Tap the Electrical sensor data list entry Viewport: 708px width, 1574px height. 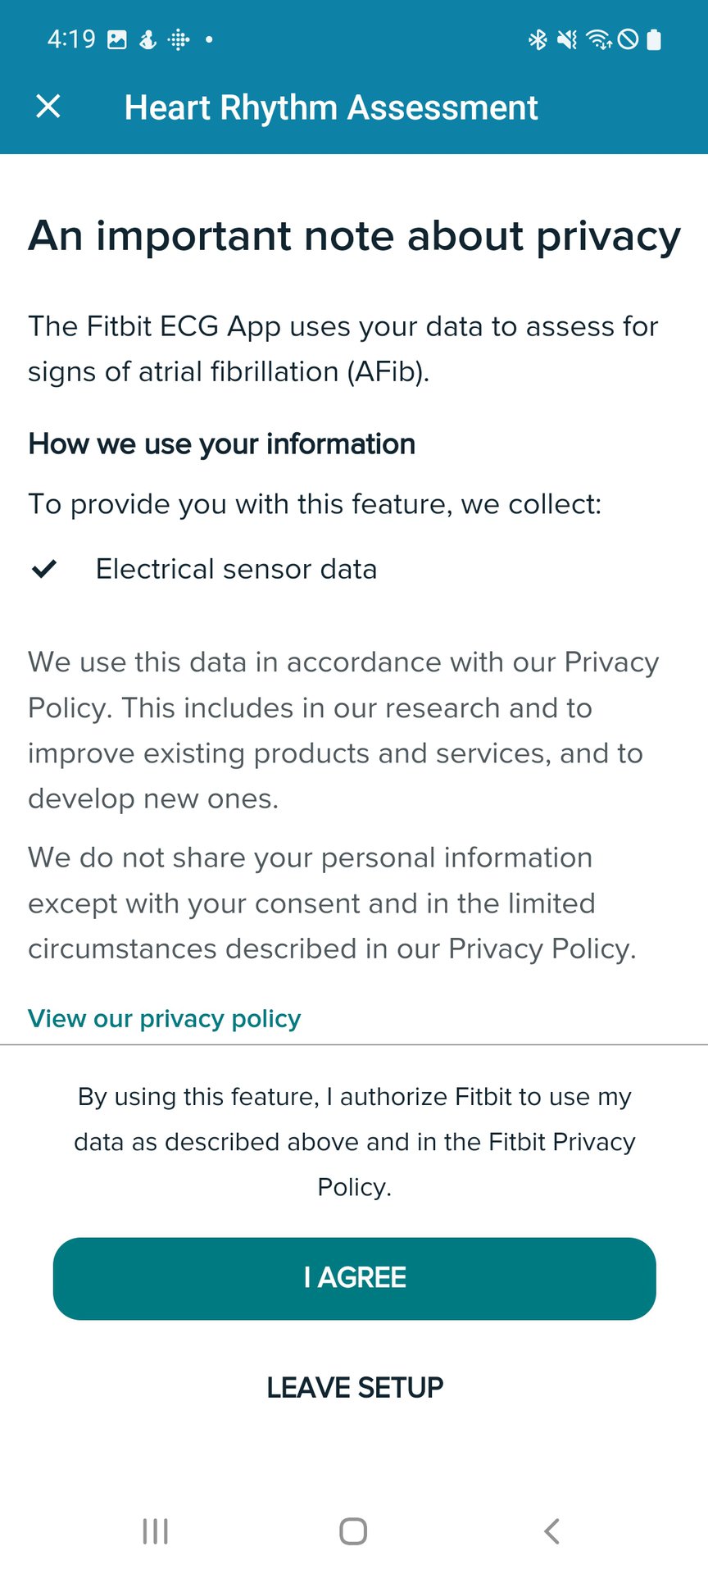tap(236, 568)
